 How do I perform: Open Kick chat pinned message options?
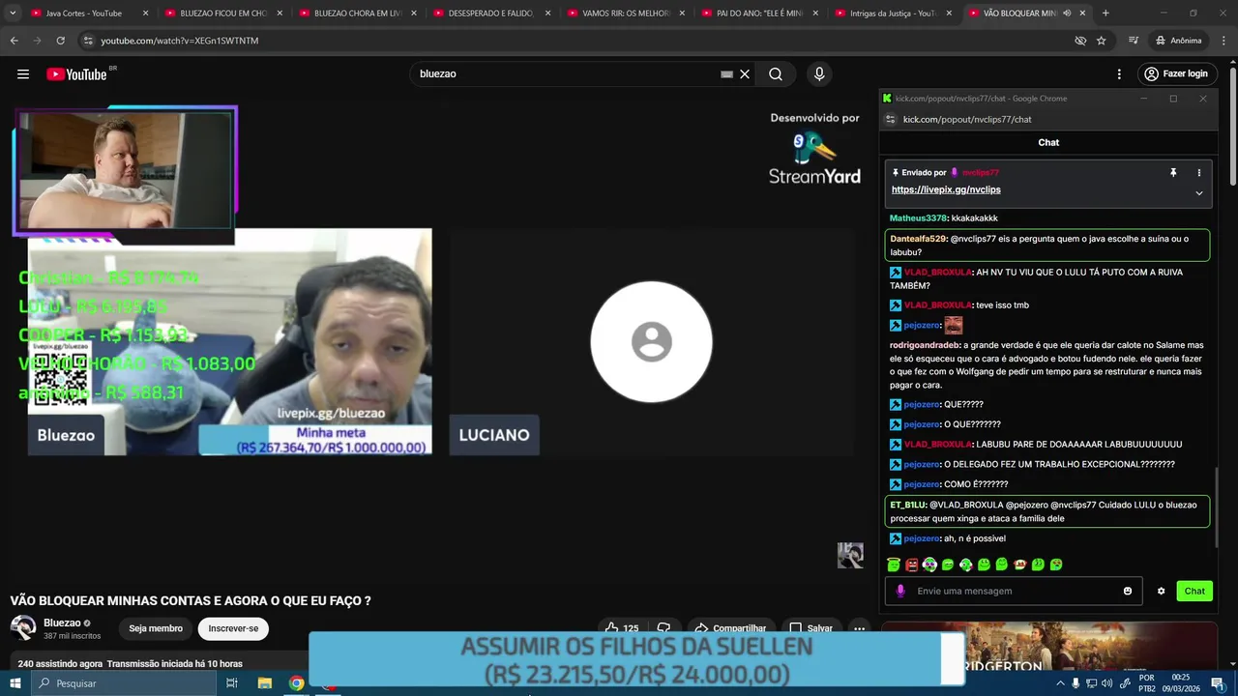(1198, 173)
